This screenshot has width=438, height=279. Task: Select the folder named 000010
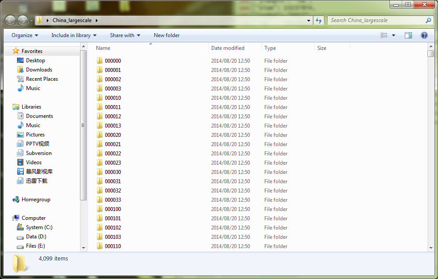pyautogui.click(x=113, y=98)
